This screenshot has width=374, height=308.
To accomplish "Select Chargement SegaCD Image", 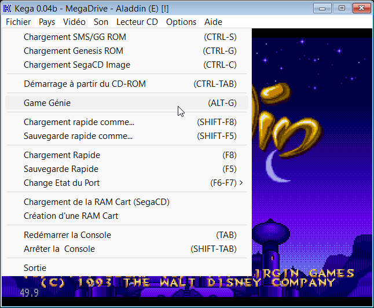I will 127,65.
